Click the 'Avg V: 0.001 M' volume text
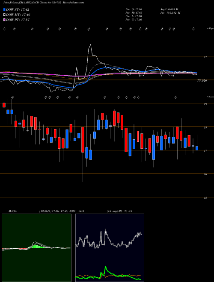214x282 pixels. (x=170, y=9)
